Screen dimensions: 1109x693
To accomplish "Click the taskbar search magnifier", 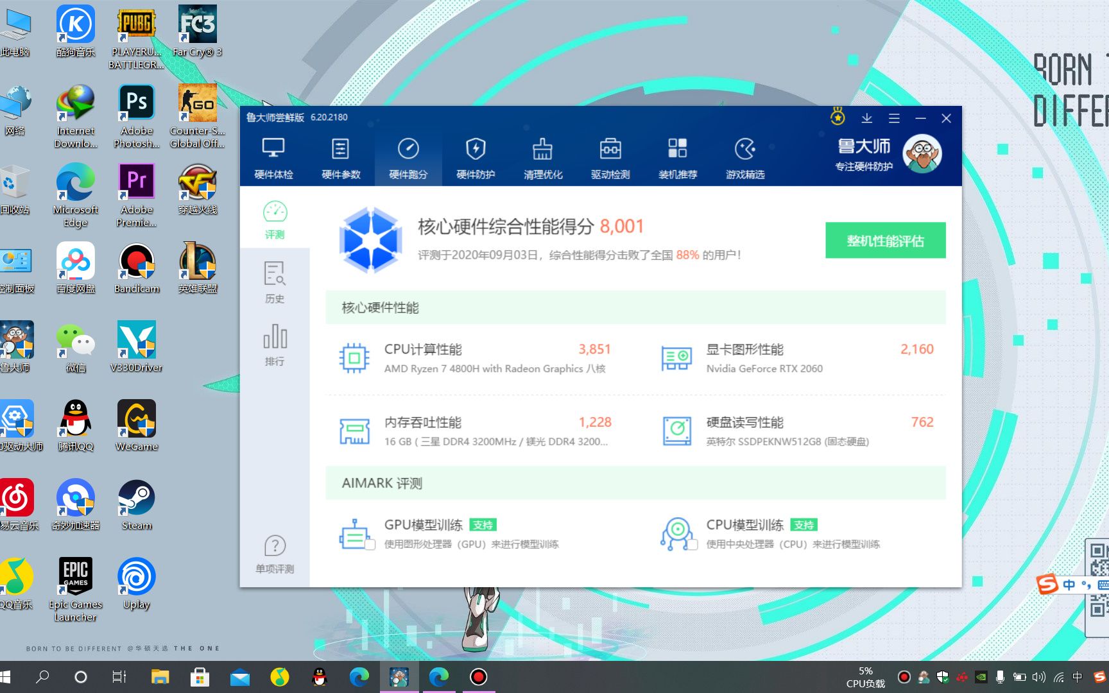I will 42,678.
